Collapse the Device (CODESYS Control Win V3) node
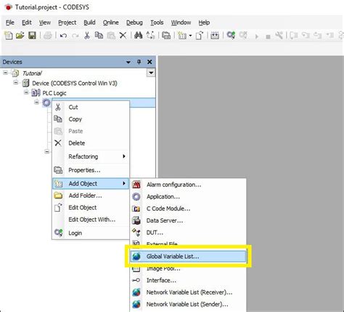This screenshot has width=344, height=312. coord(16,83)
